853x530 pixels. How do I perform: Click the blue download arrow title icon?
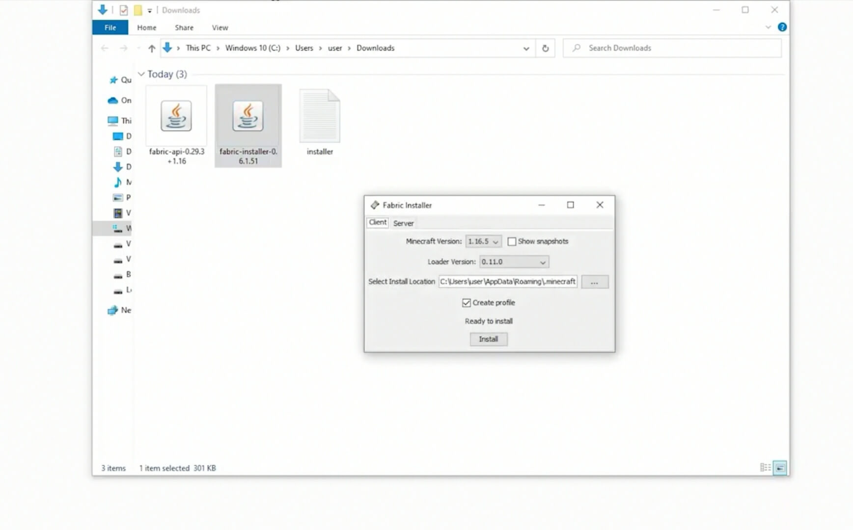click(x=103, y=9)
